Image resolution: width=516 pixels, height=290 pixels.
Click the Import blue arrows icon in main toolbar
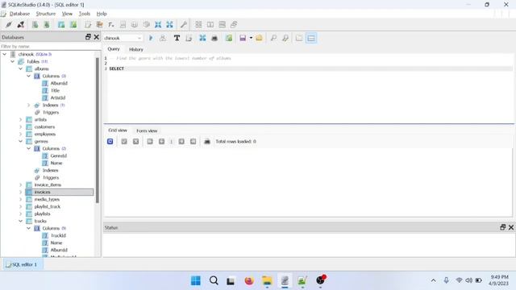158,25
